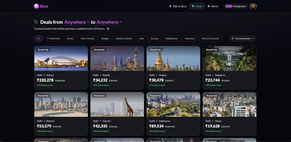
Task: Click the tag icon in Deals button
Action: [193, 6]
